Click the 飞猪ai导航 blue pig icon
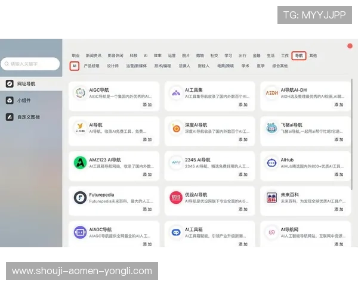 tap(271, 128)
